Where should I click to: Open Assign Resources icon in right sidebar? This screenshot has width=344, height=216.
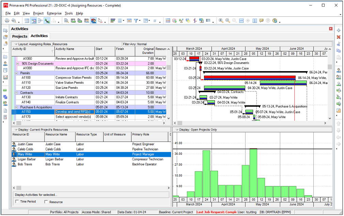coord(339,70)
